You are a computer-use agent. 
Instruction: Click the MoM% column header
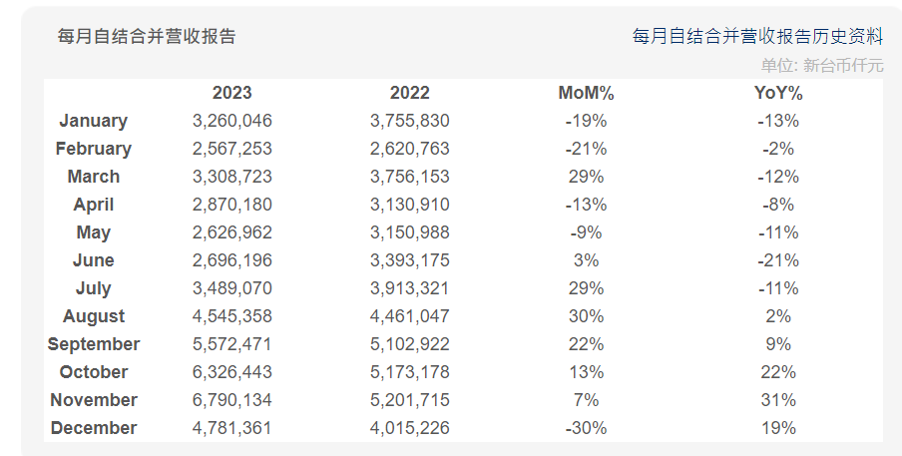click(x=586, y=93)
